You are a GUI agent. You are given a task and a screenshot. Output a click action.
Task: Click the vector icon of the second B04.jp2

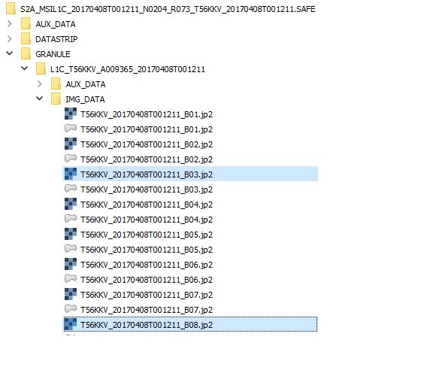point(71,218)
